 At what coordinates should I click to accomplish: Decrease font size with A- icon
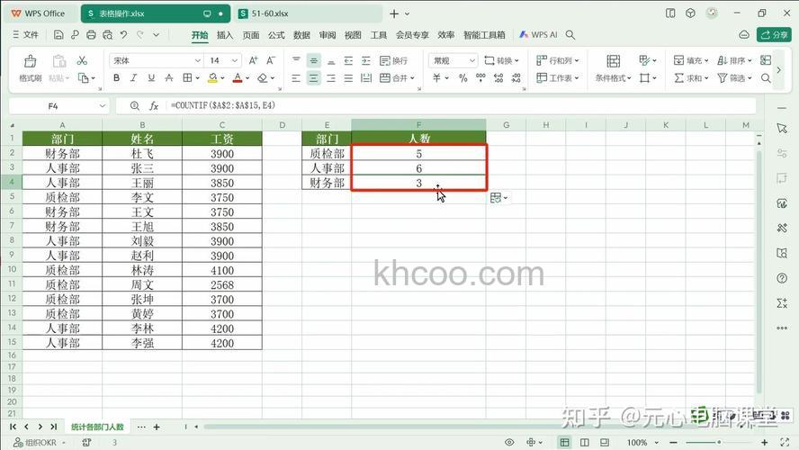271,60
